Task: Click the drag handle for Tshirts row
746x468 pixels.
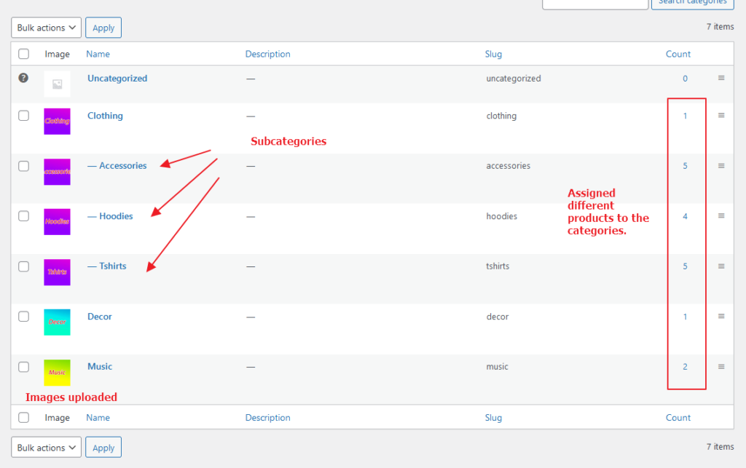Action: [x=721, y=266]
